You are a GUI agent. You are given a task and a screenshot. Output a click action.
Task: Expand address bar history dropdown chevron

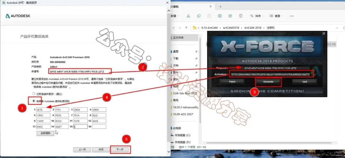point(337,28)
